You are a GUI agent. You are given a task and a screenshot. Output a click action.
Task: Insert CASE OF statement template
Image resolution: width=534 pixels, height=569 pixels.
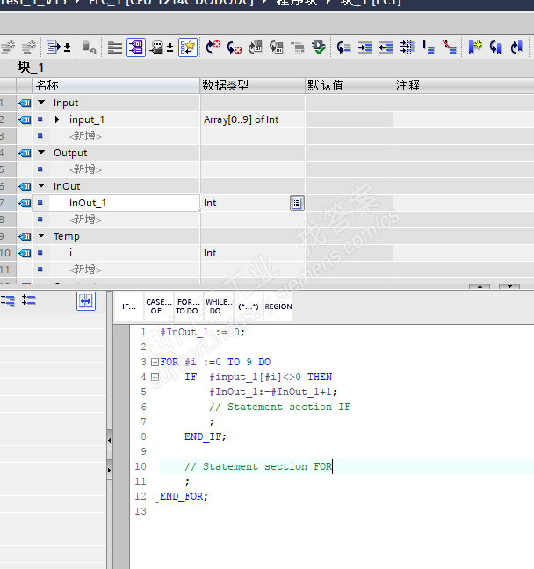[159, 306]
